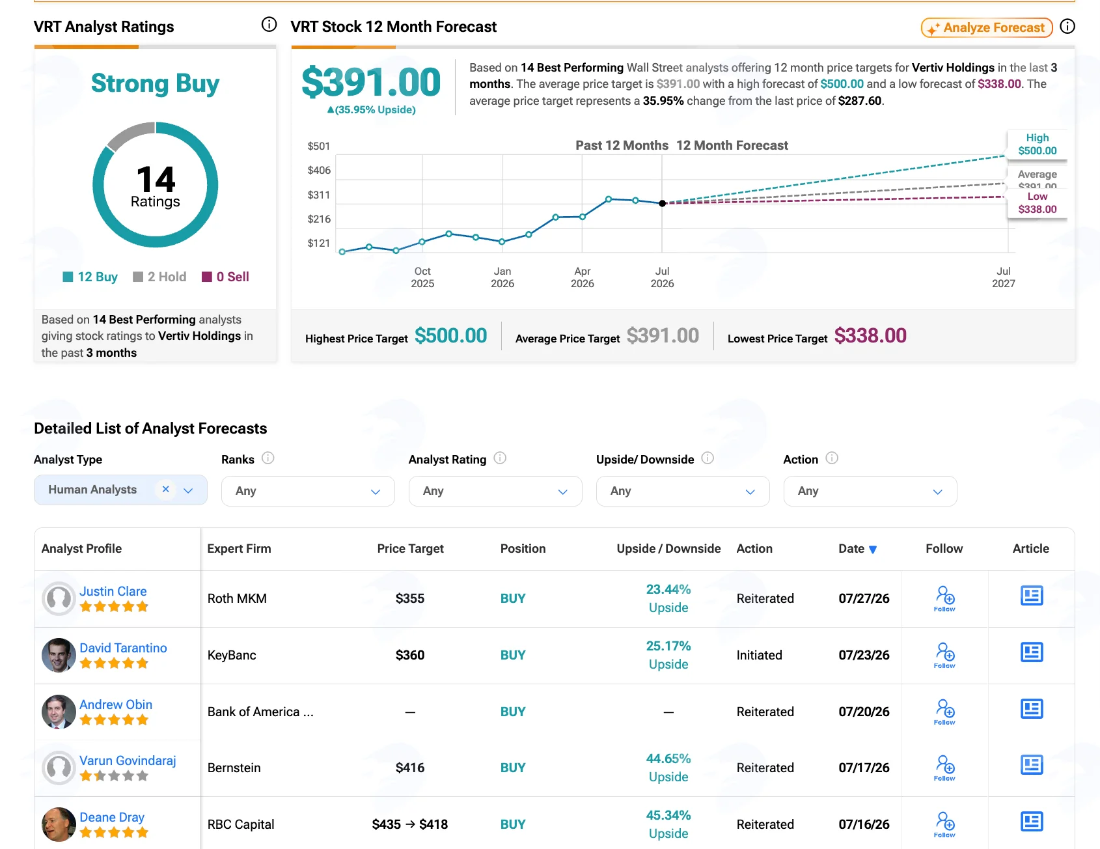Click the $435 → $418 price target change
This screenshot has width=1100, height=849.
(410, 824)
